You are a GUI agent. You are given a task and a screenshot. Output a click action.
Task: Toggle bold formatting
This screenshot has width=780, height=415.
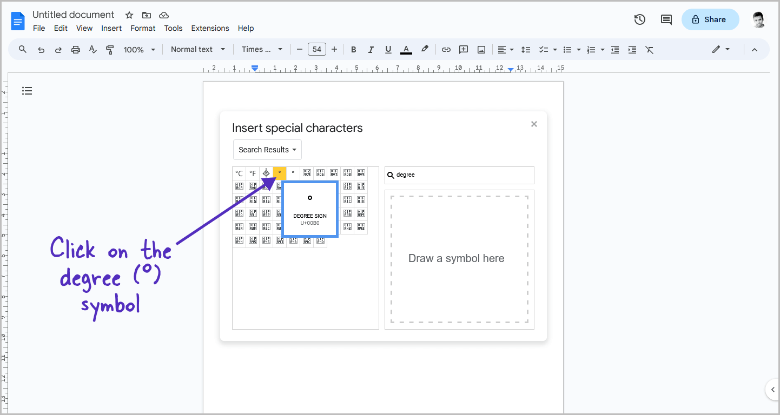pos(353,49)
